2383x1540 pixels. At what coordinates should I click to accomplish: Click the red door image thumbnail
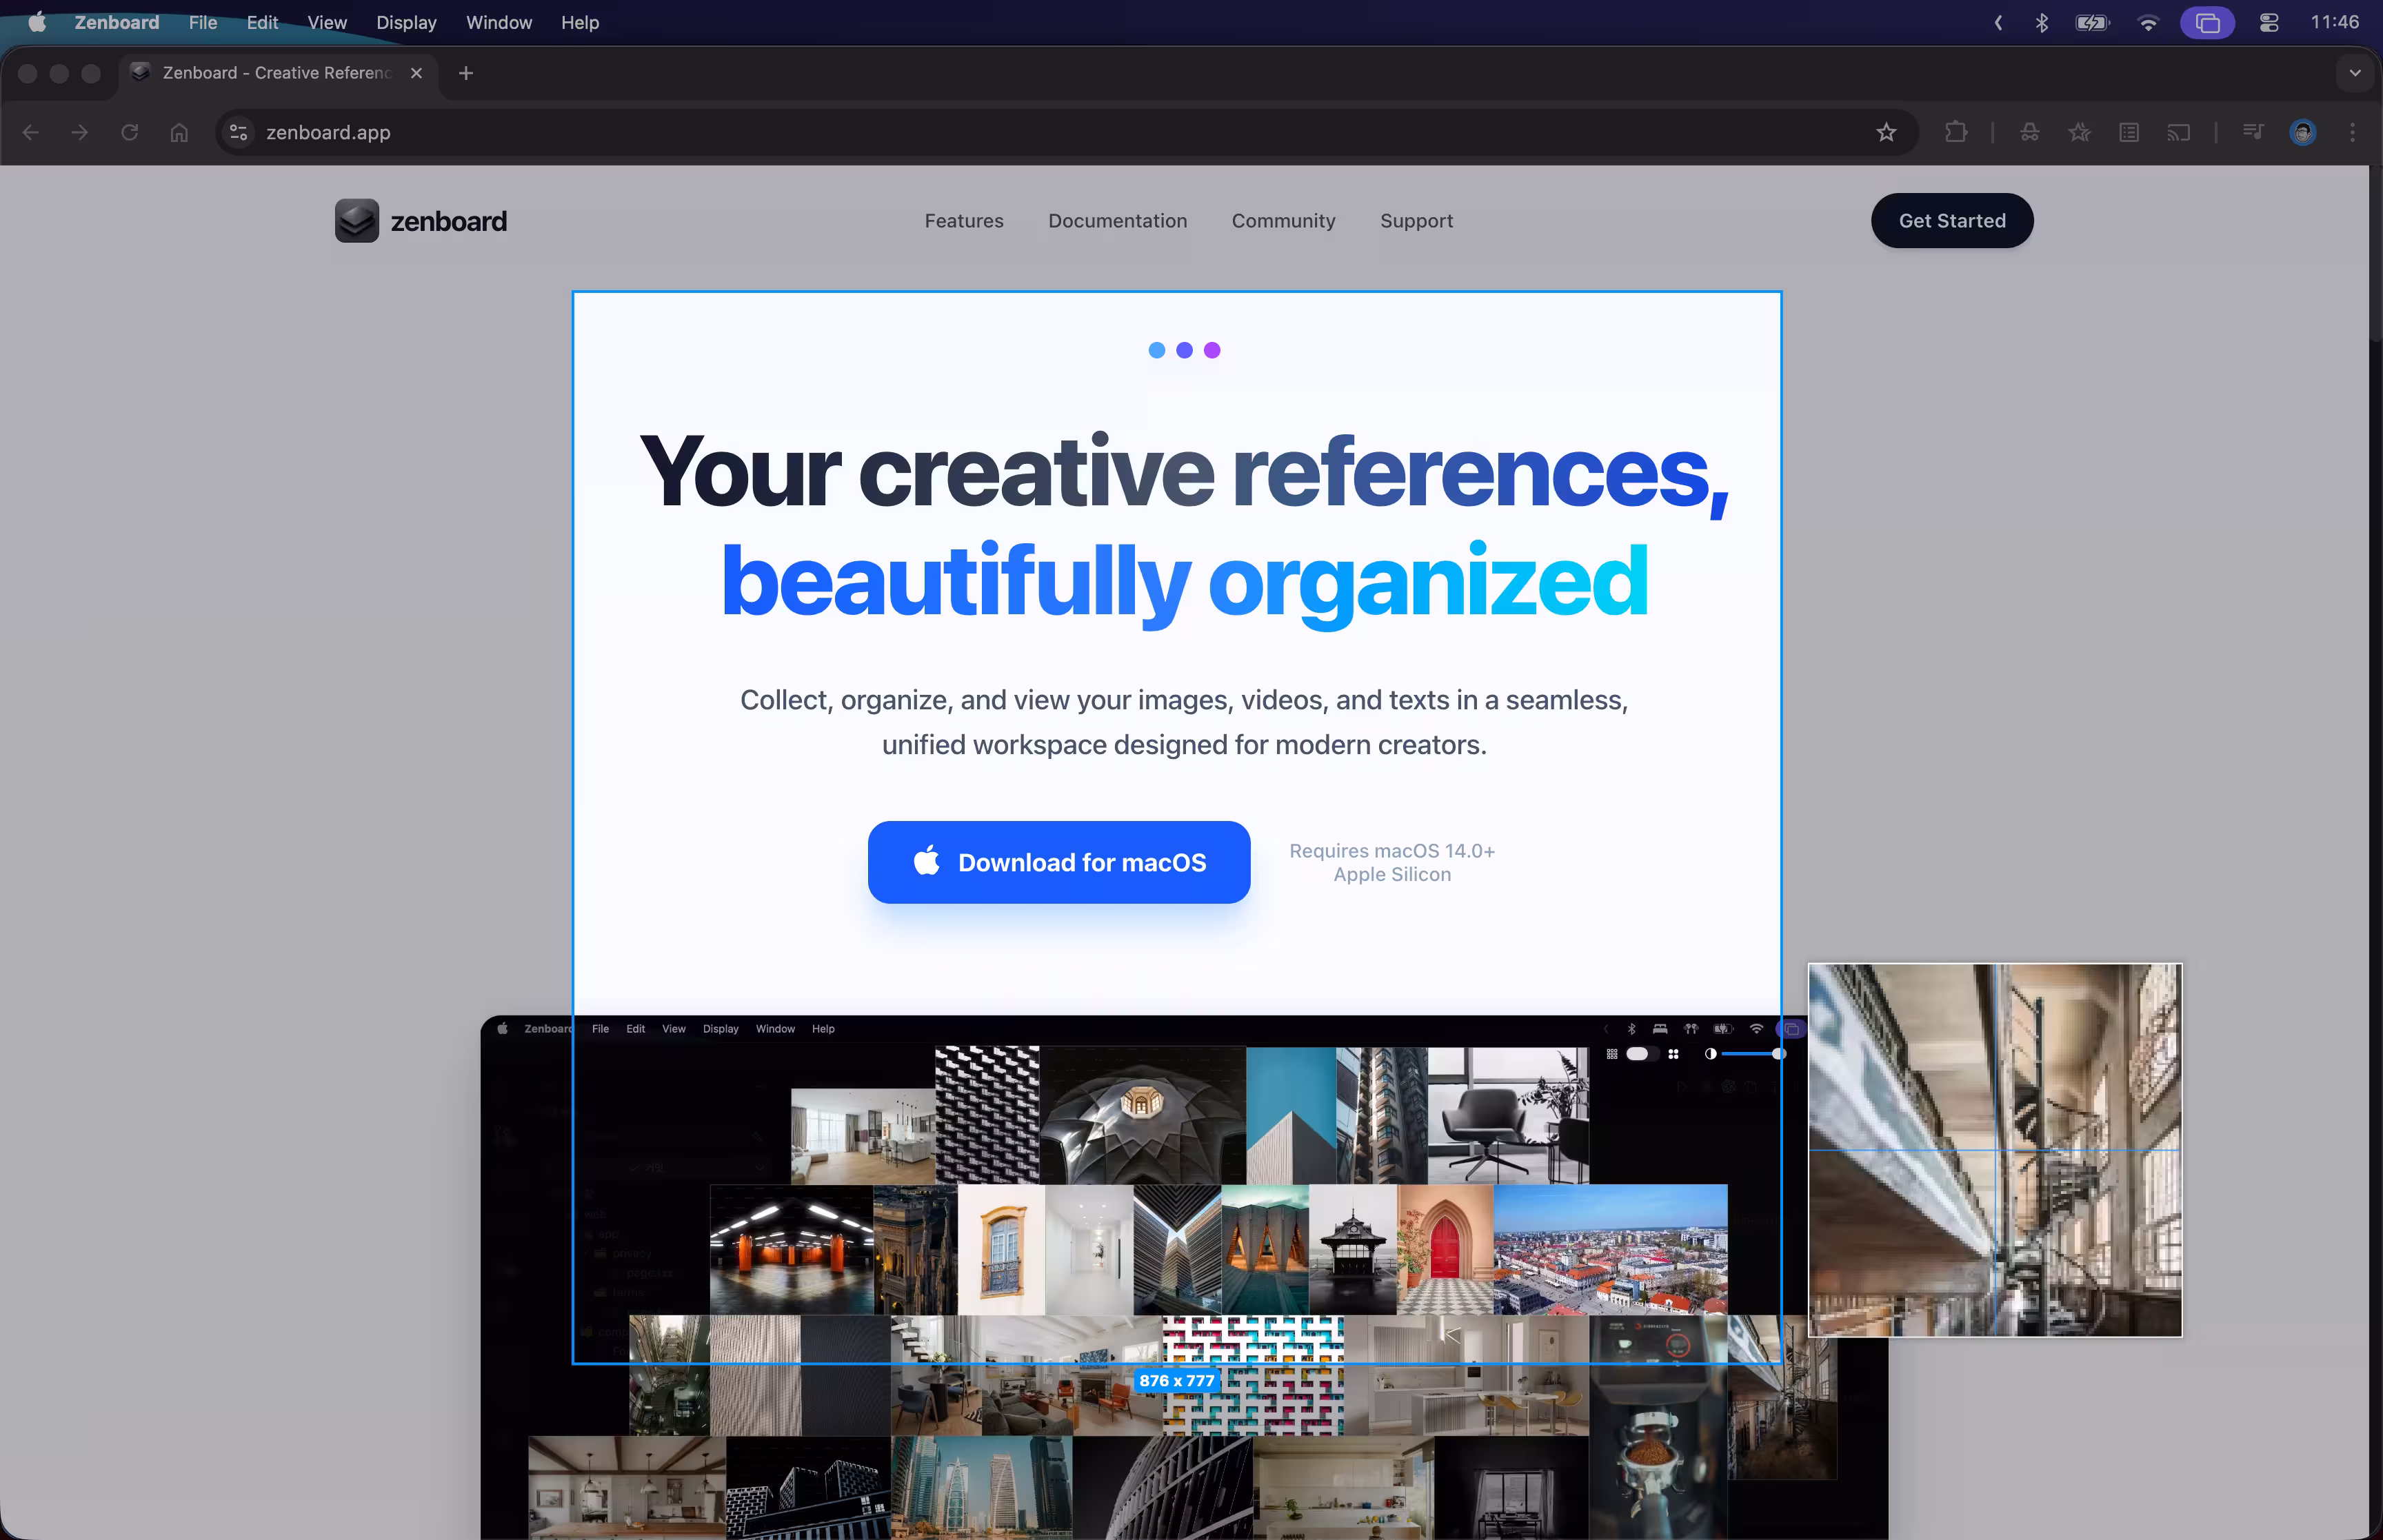click(x=1443, y=1249)
